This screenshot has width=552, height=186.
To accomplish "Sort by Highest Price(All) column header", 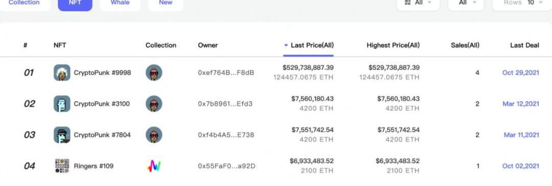I will [x=393, y=45].
